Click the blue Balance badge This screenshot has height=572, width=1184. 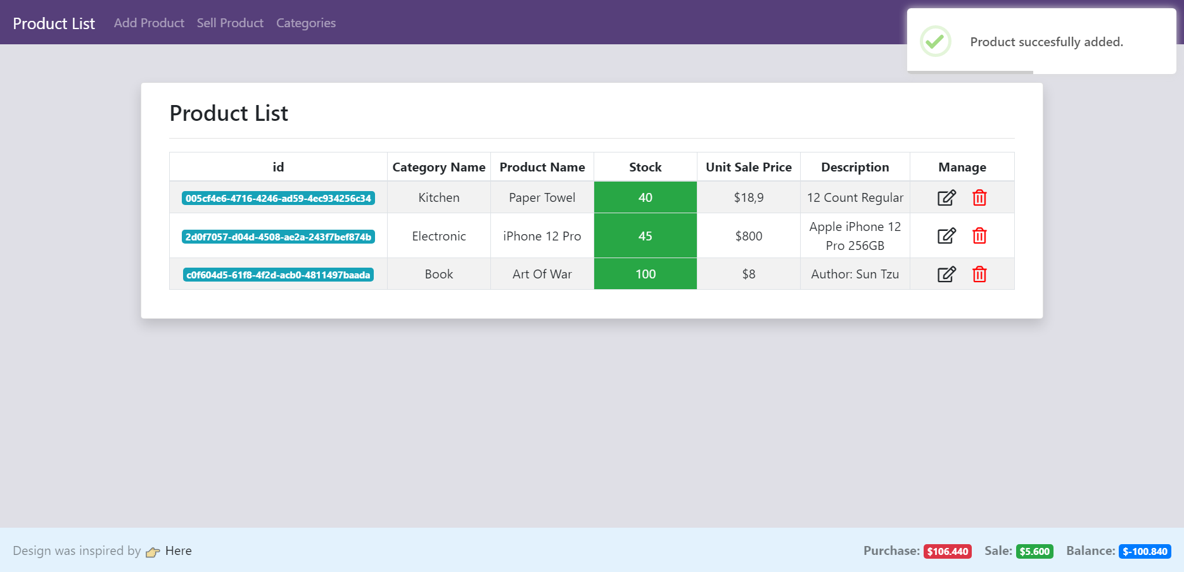[x=1145, y=551]
